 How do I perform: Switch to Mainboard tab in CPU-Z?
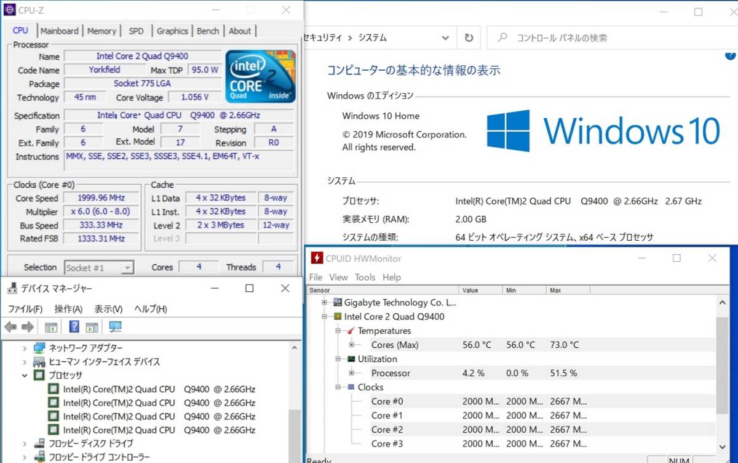tap(60, 31)
